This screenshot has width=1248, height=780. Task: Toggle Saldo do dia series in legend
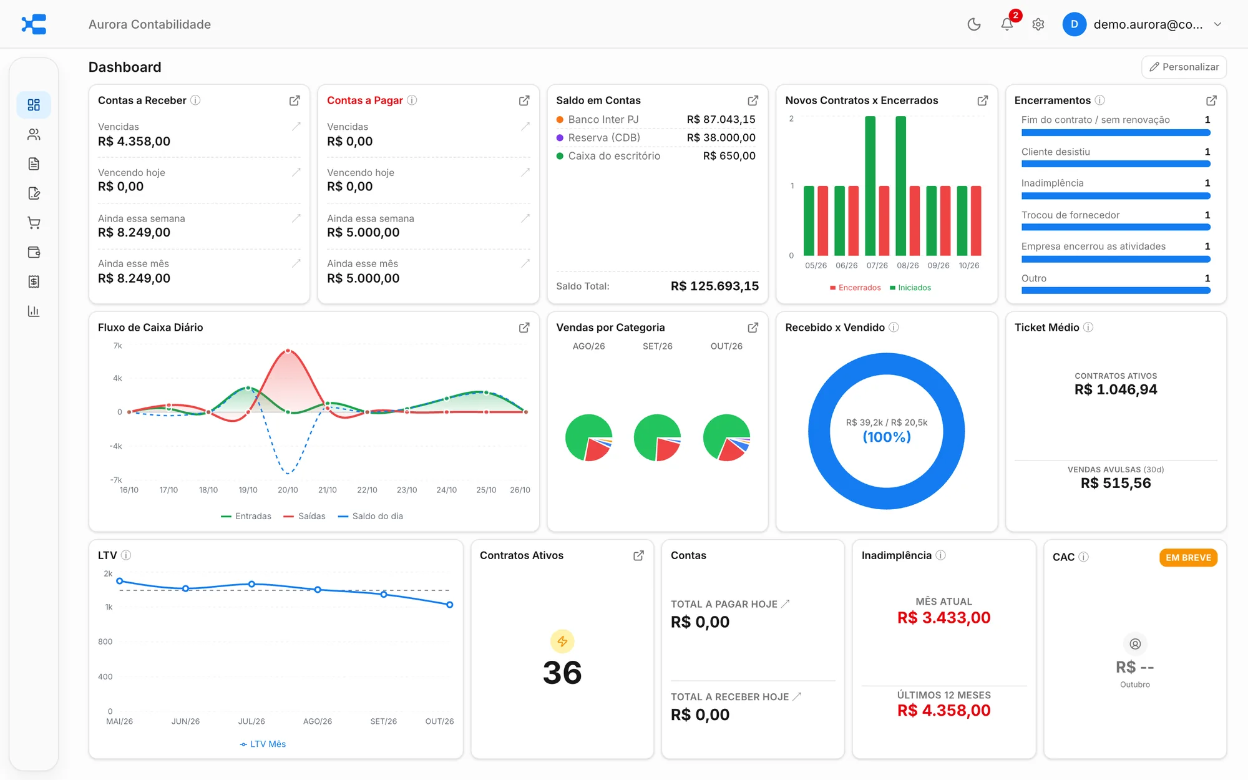pyautogui.click(x=371, y=516)
